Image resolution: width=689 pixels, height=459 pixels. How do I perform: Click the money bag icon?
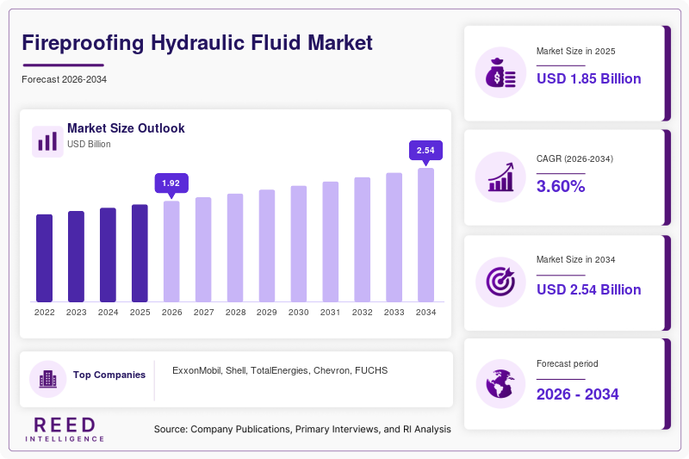click(x=500, y=72)
